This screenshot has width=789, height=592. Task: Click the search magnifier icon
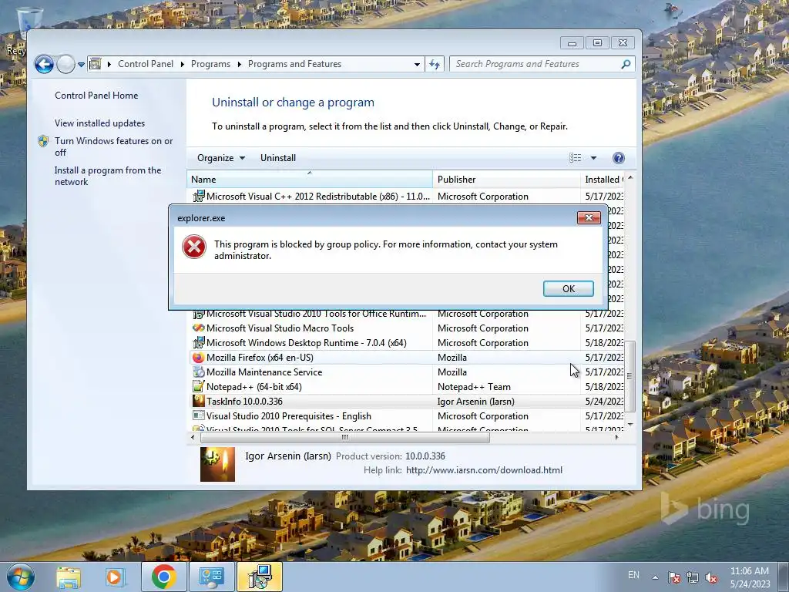click(626, 64)
